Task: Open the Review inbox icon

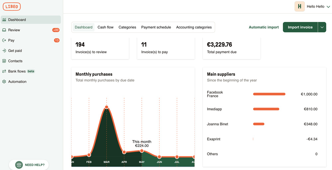Action: coord(4,30)
